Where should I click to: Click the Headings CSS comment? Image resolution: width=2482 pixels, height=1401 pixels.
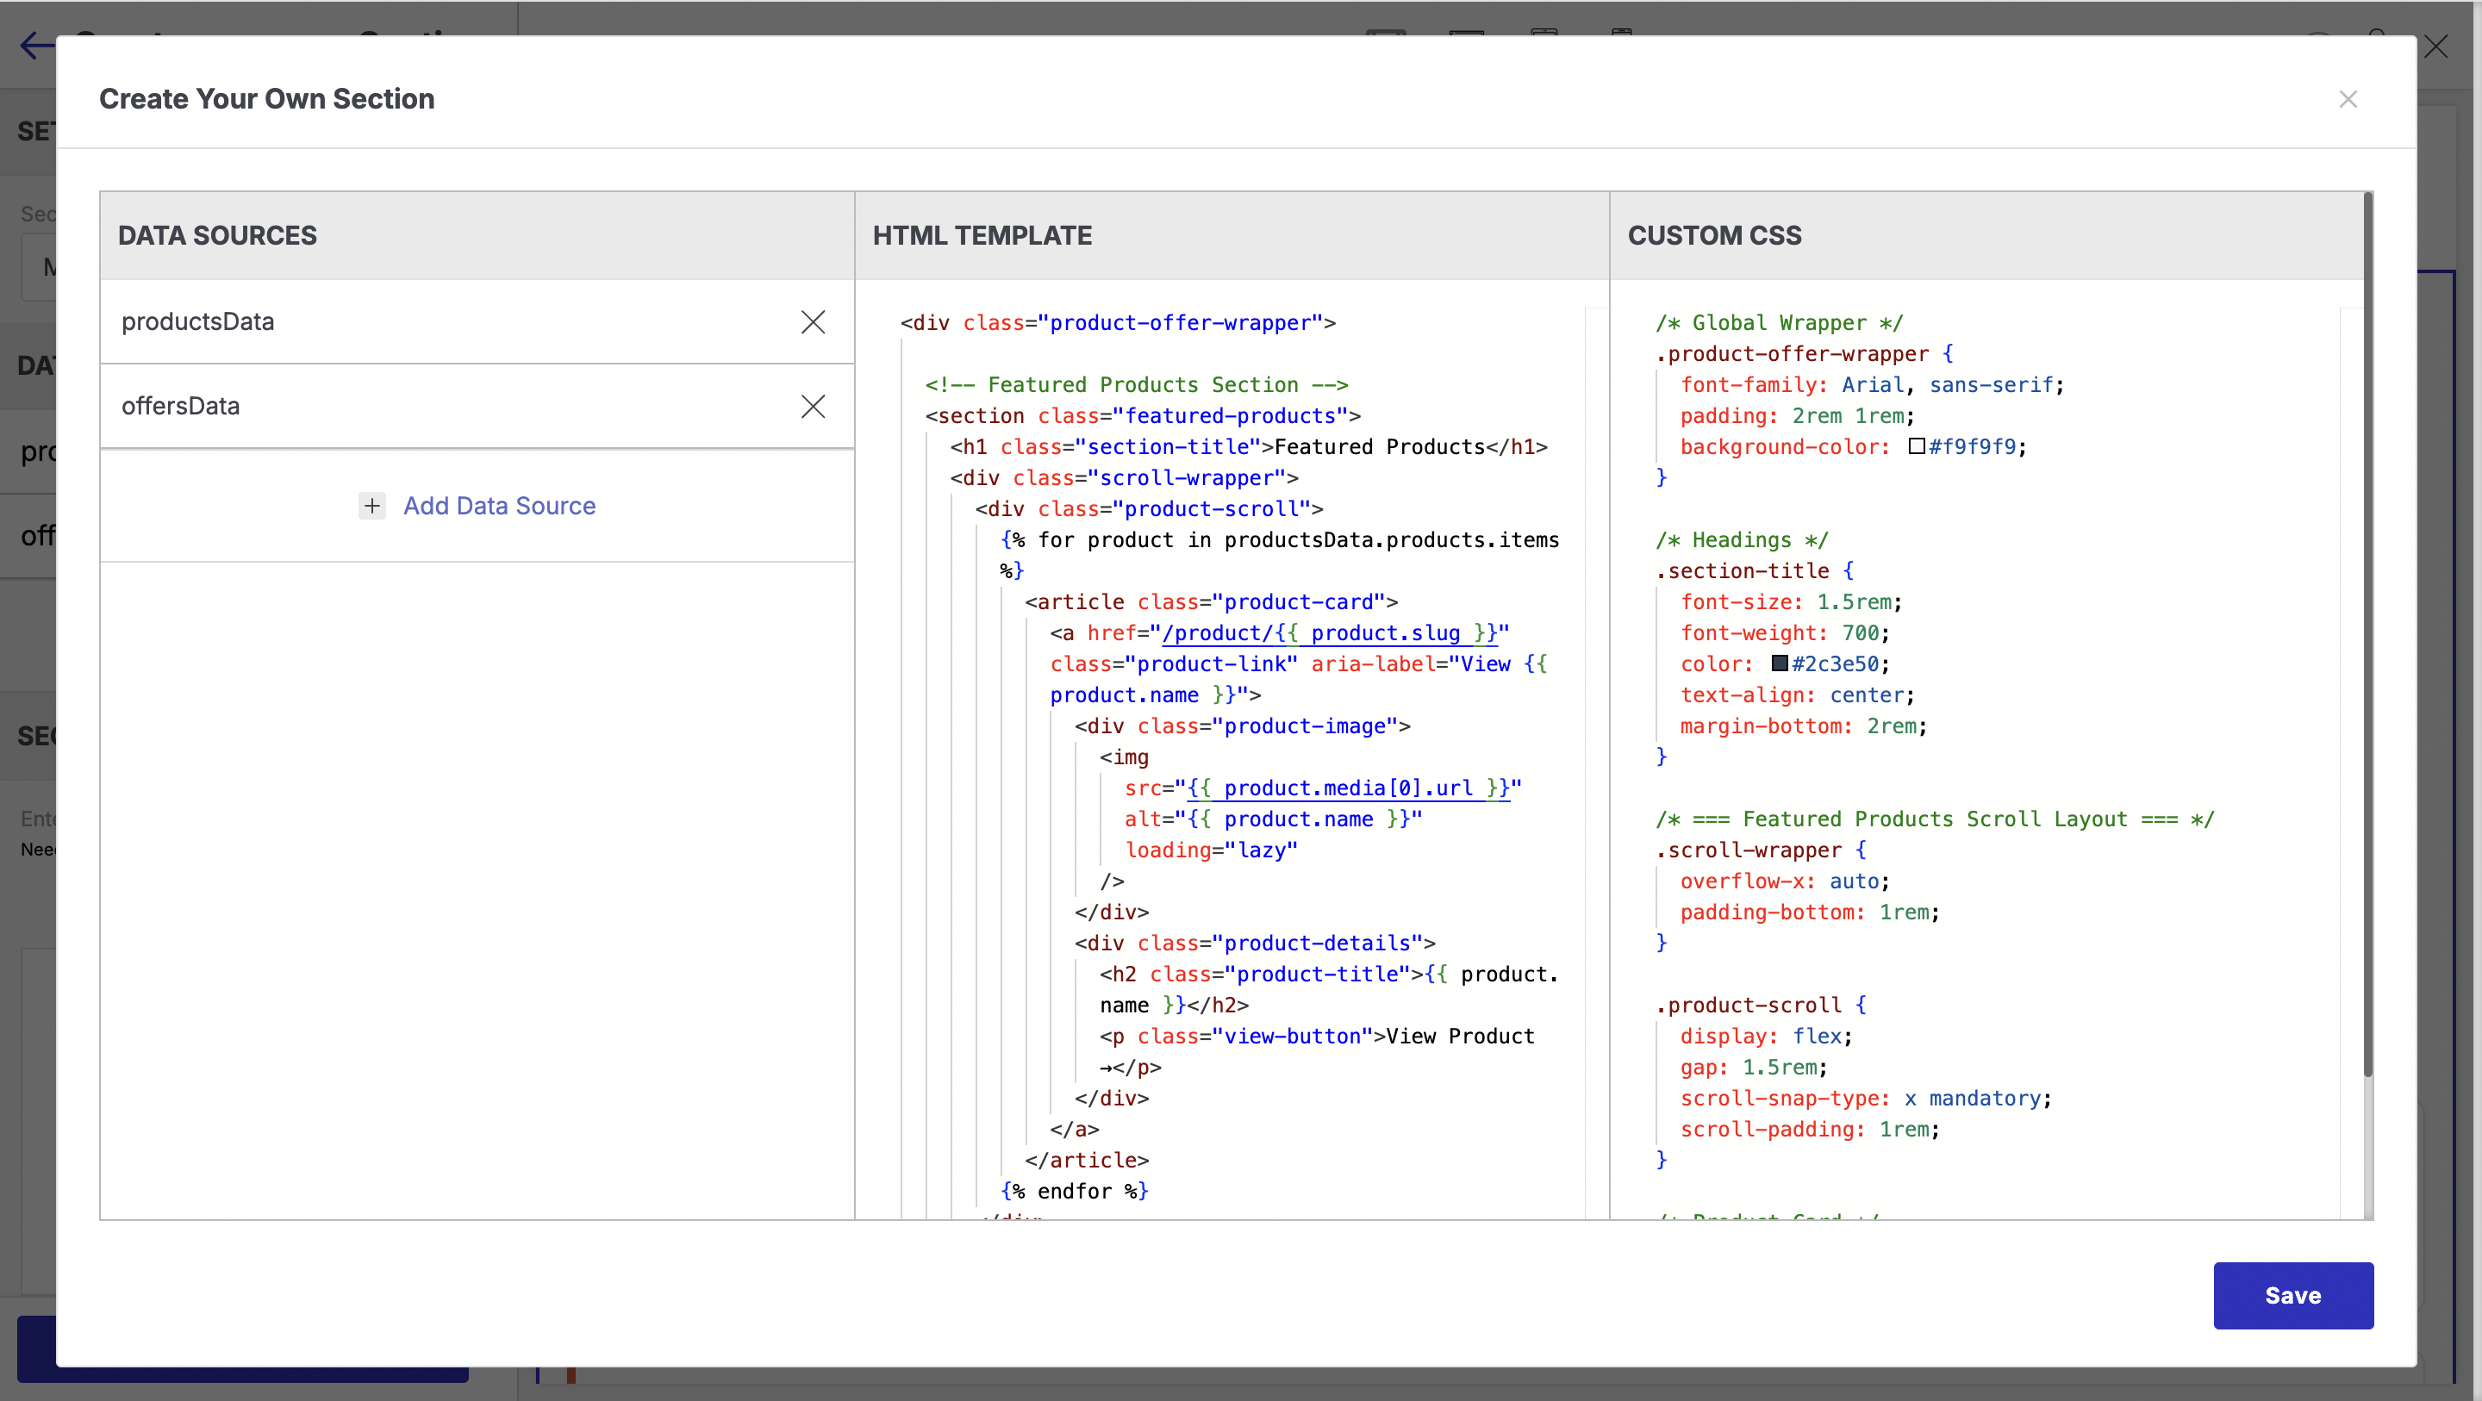click(1741, 539)
